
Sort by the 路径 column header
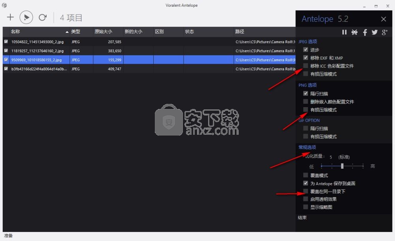pos(240,32)
